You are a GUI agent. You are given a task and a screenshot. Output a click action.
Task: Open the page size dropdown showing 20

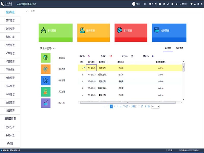pos(155,107)
